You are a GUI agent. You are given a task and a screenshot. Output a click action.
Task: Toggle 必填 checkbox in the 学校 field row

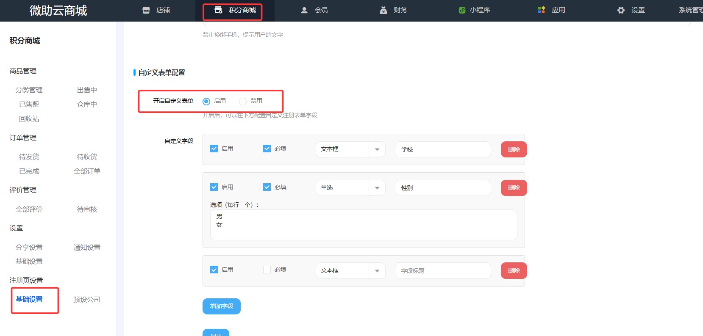[x=267, y=149]
